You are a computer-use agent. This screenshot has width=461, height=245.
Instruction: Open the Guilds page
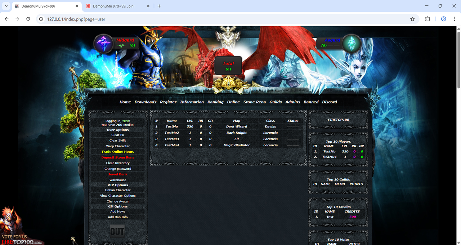[276, 102]
